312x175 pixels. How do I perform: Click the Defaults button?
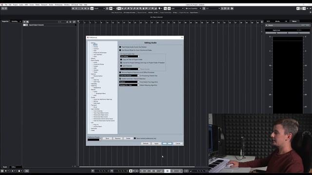146,143
